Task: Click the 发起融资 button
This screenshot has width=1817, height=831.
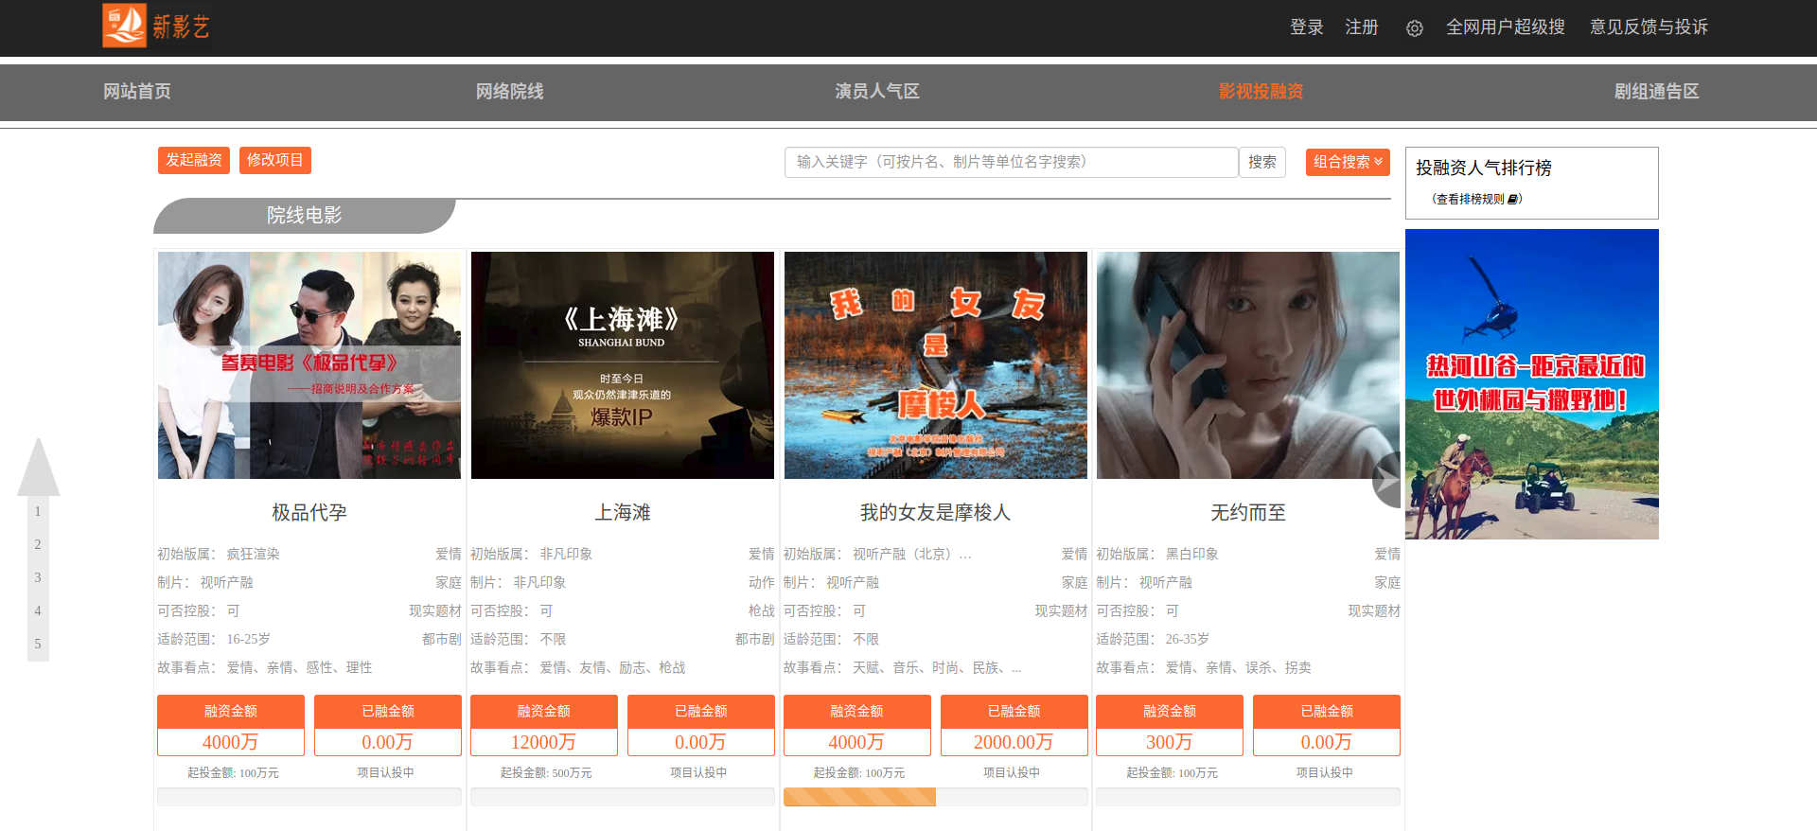Action: [x=194, y=160]
